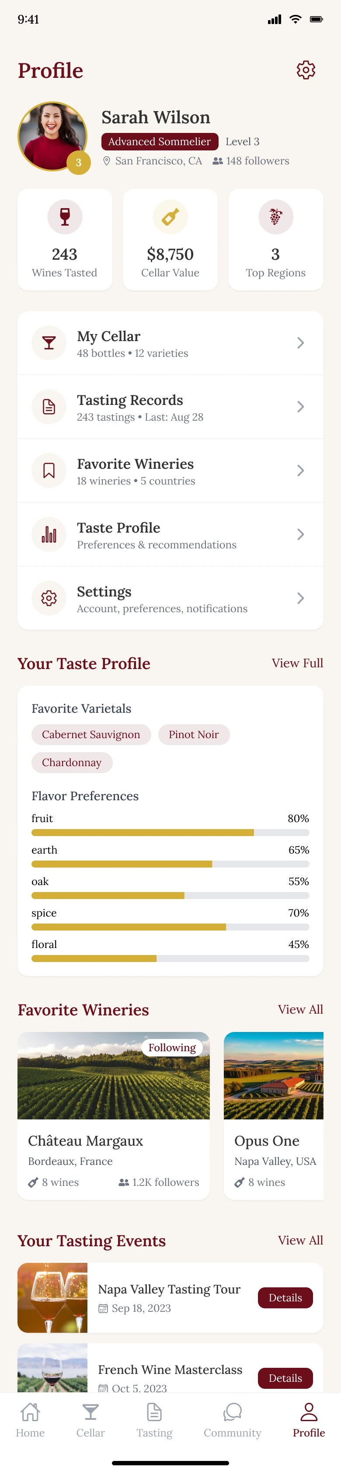Toggle the Pinot Noir varietal chip

point(194,735)
